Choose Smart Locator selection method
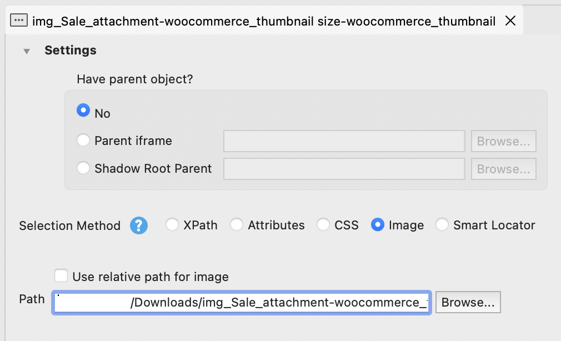The height and width of the screenshot is (341, 561). tap(442, 225)
